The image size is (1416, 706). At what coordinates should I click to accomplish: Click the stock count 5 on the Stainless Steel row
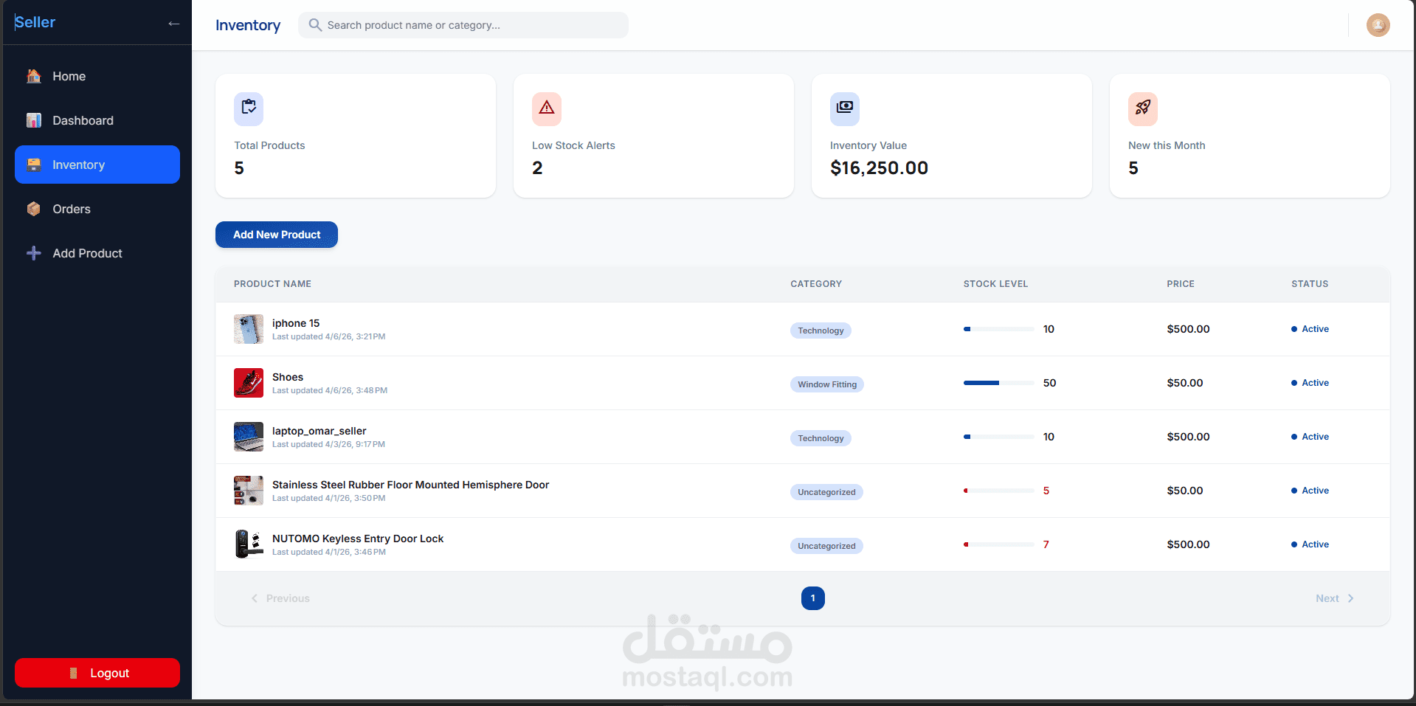(1046, 491)
